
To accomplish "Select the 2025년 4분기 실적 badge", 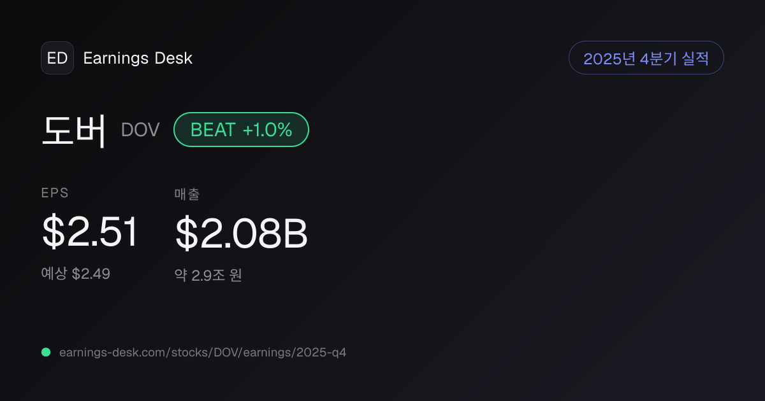I will point(646,58).
